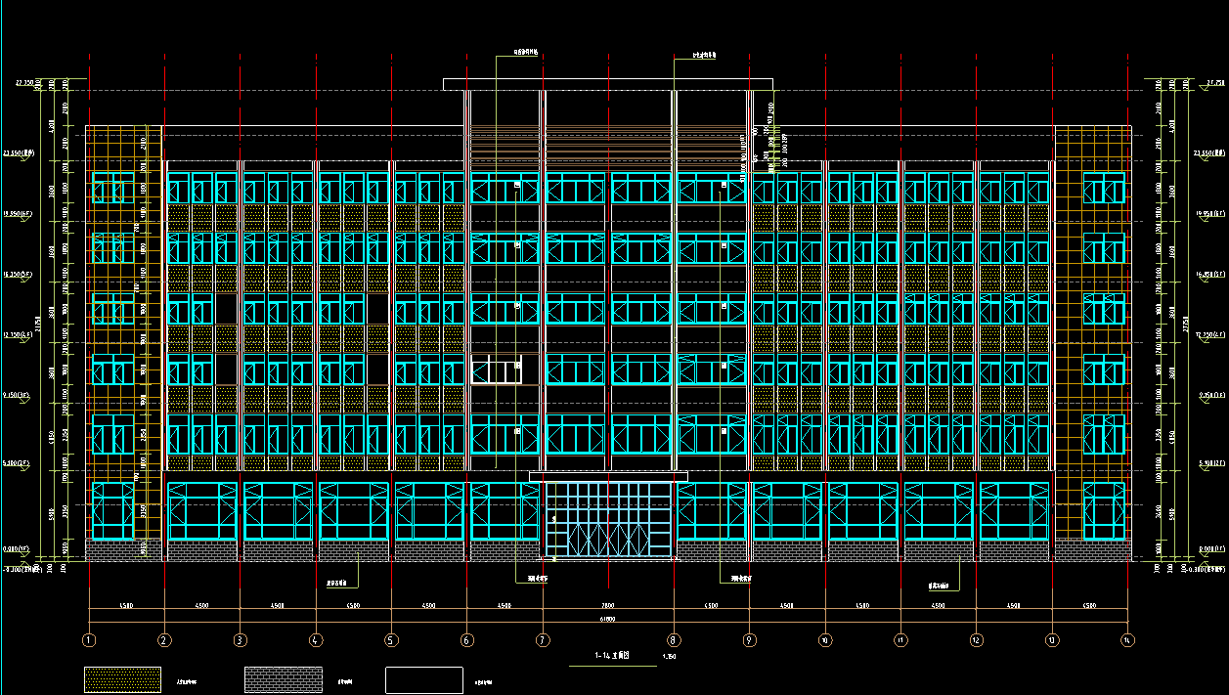Select the white roof canopy slab
The height and width of the screenshot is (695, 1229).
[607, 84]
